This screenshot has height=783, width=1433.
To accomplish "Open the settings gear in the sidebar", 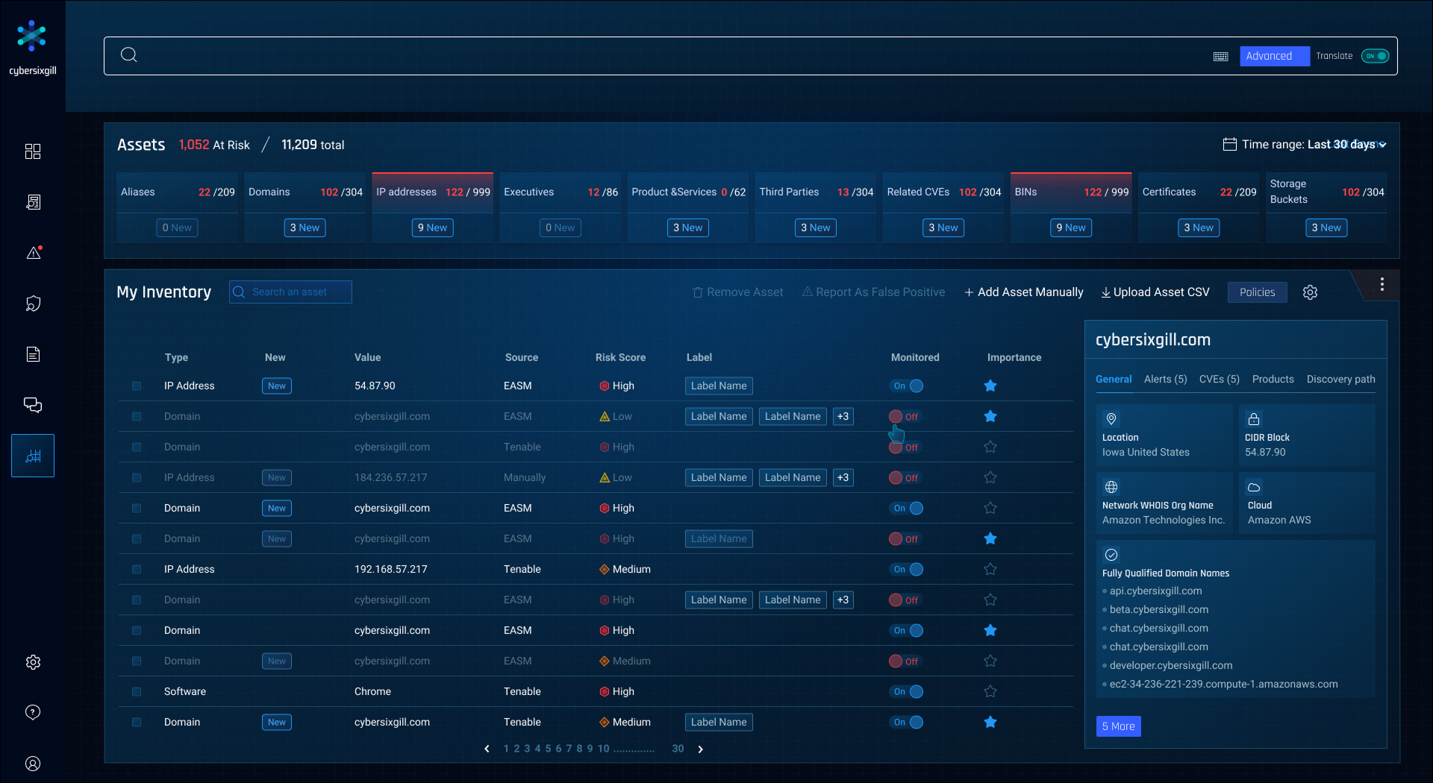I will 33,662.
